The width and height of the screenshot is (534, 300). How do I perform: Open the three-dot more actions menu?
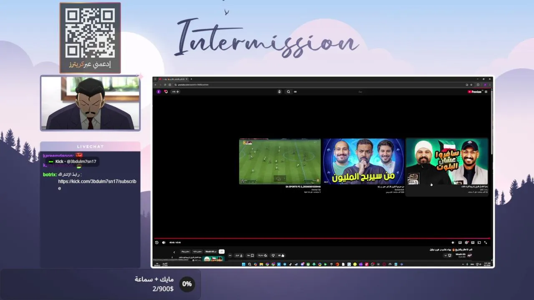click(x=230, y=255)
